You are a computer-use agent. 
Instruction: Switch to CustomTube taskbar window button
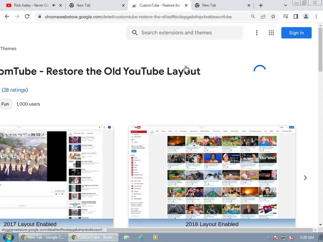(x=94, y=237)
